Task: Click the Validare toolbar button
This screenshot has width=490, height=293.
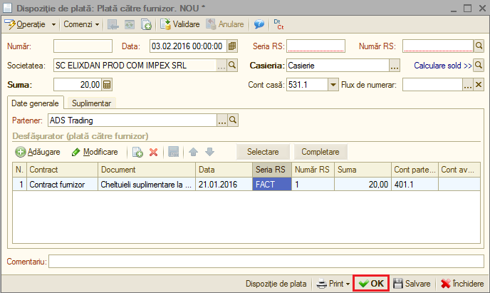Action: (x=179, y=24)
